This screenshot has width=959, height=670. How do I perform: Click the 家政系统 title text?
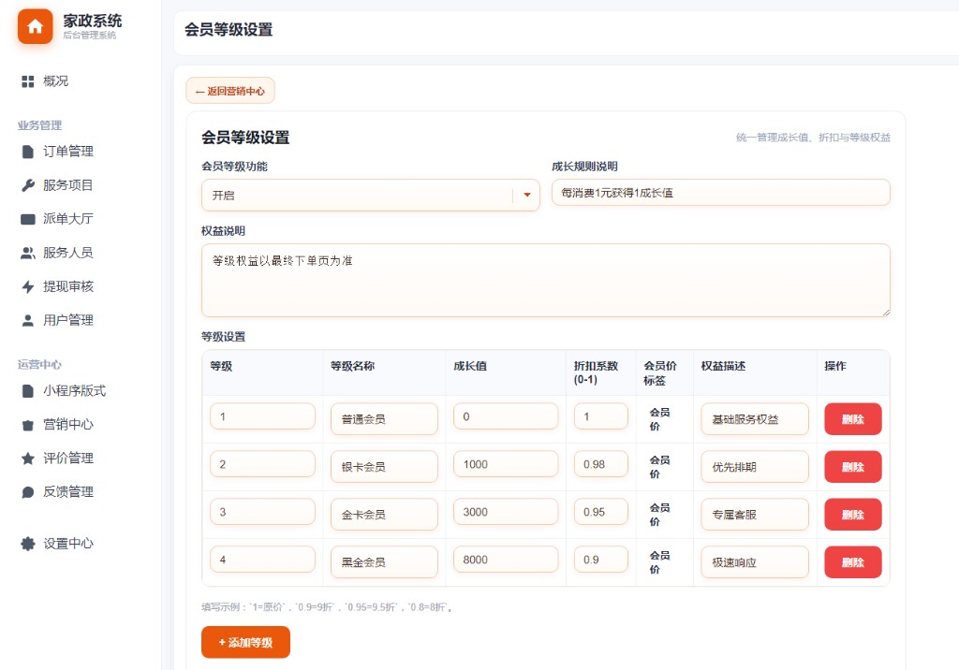point(93,21)
